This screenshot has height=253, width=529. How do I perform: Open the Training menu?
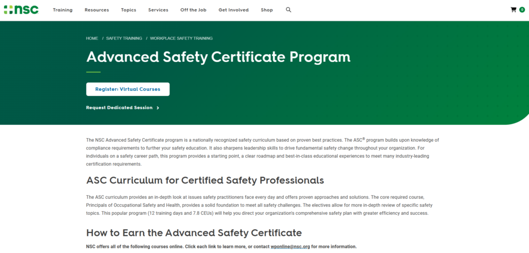[63, 10]
